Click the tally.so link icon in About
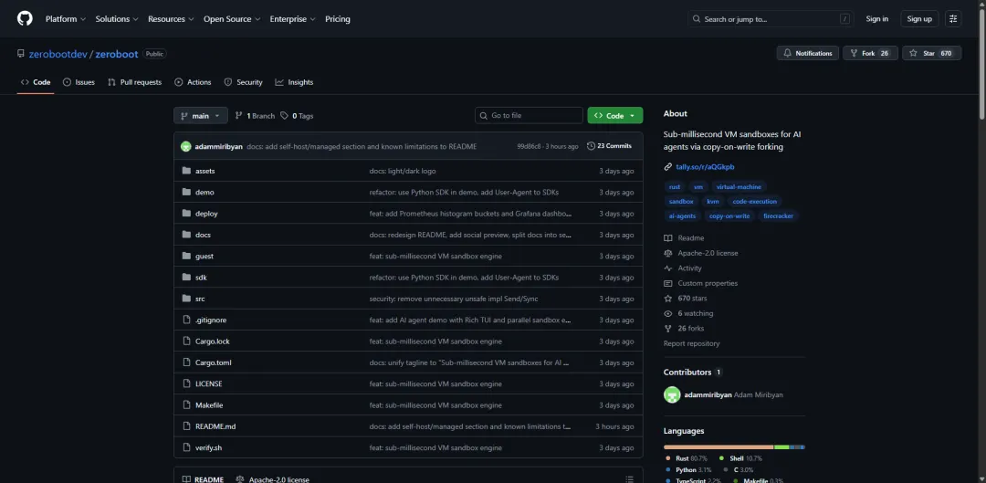The image size is (986, 483). pyautogui.click(x=667, y=167)
